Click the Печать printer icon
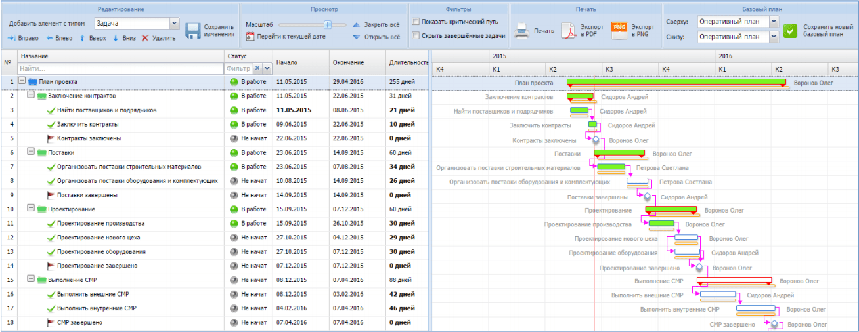Screen dimensions: 859x332 click(521, 30)
